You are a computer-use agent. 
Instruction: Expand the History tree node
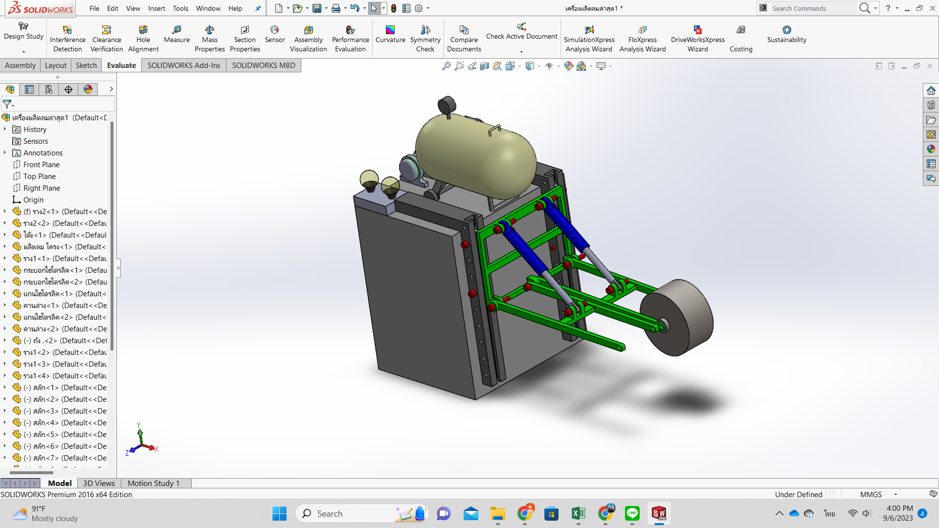coord(5,129)
